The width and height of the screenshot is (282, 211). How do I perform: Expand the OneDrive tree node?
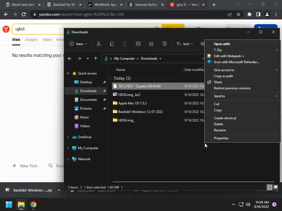(68, 137)
